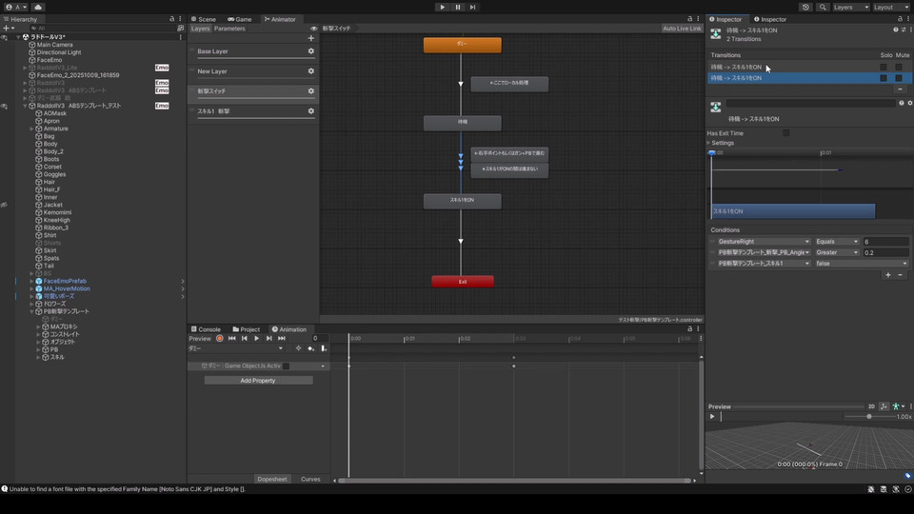
Task: Toggle Mute checkbox for the selected transition
Action: (x=898, y=78)
